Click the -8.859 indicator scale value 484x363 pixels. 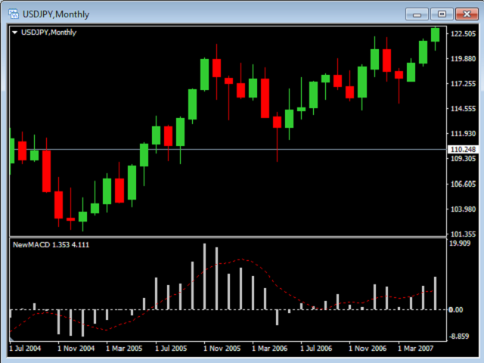pyautogui.click(x=459, y=336)
